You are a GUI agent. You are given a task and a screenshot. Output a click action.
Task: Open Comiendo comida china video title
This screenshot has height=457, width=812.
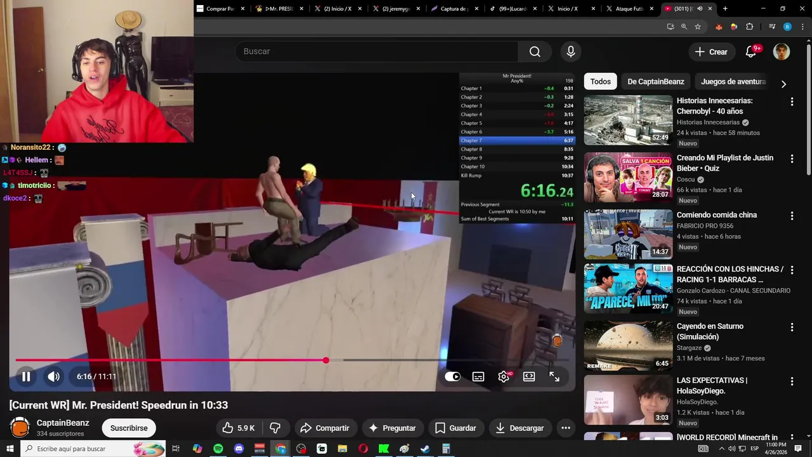click(x=716, y=215)
